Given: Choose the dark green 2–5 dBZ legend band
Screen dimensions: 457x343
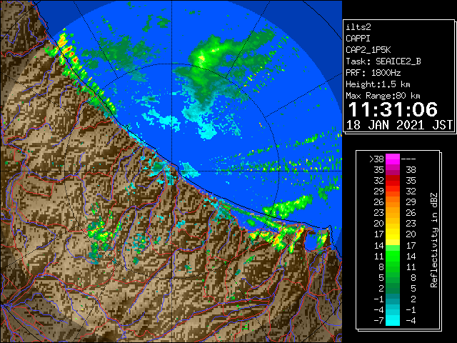Looking at the screenshot, I should pyautogui.click(x=393, y=288).
